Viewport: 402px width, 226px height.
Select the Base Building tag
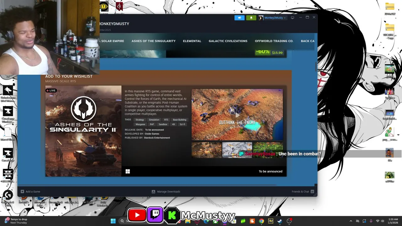click(x=180, y=120)
